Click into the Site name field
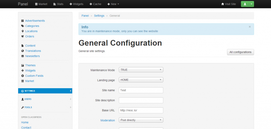 (141, 90)
